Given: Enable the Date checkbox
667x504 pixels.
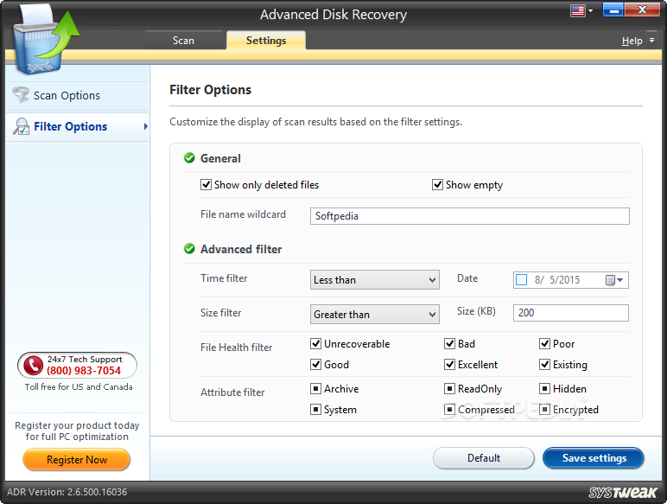Looking at the screenshot, I should coord(521,280).
